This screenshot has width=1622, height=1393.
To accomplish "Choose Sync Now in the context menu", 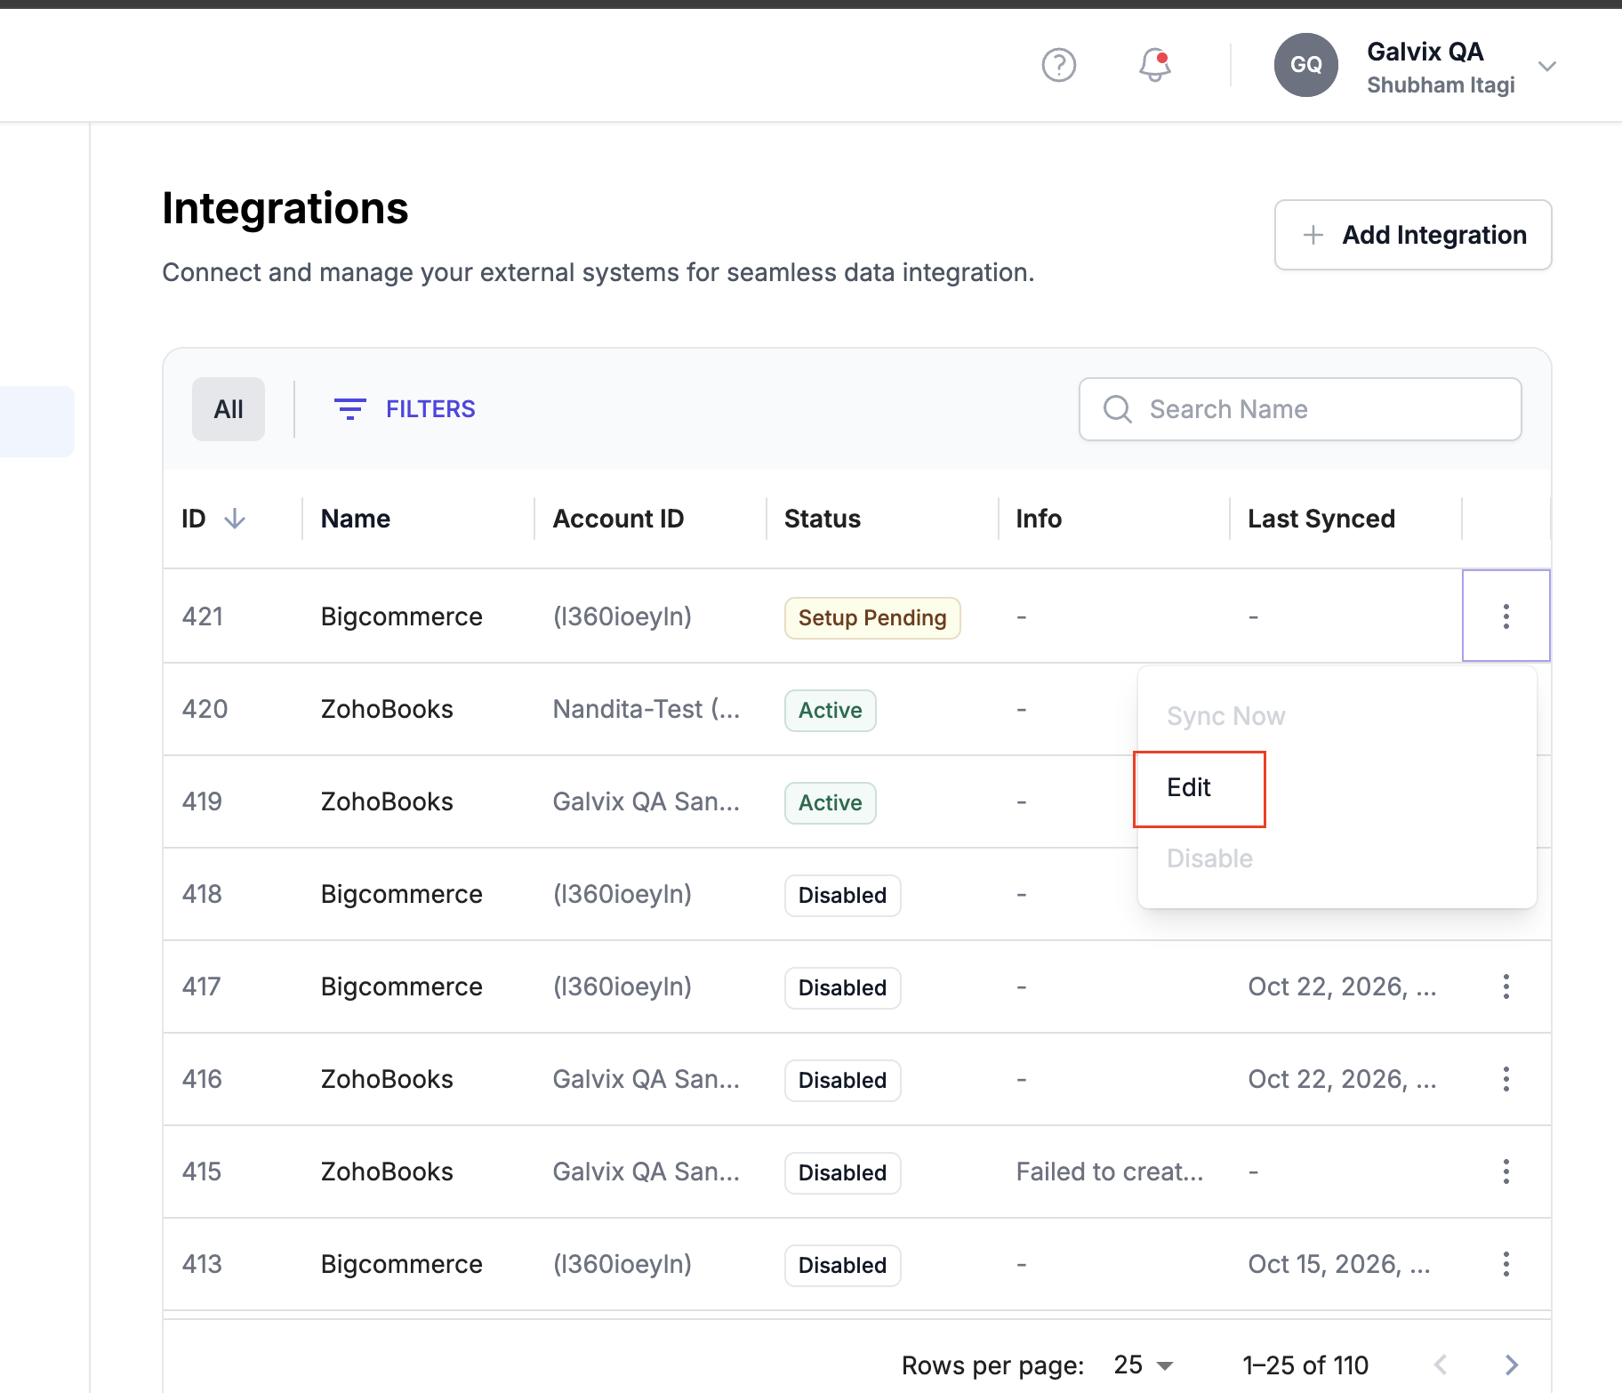I will (x=1225, y=716).
